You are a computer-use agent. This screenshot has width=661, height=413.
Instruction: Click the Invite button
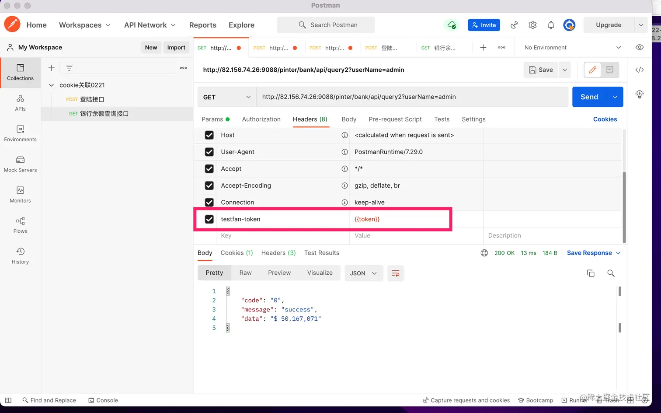click(484, 25)
